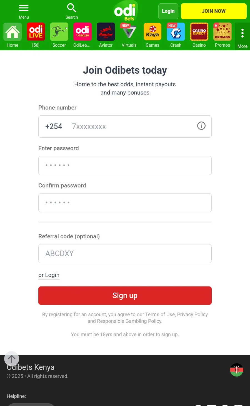The width and height of the screenshot is (250, 406).
Task: Launch the Crash game icon
Action: [x=176, y=32]
